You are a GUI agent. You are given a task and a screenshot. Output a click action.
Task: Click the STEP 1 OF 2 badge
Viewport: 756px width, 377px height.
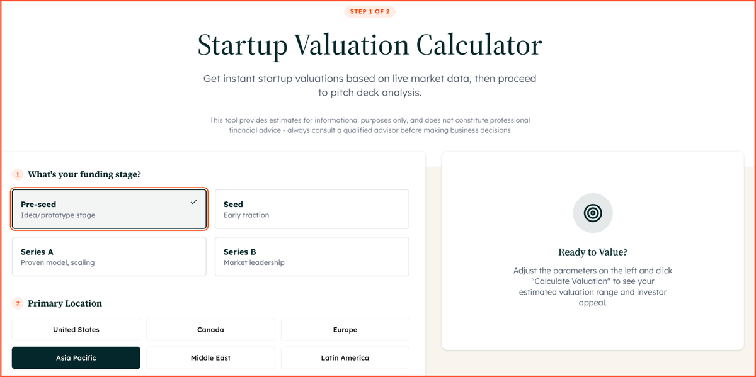pyautogui.click(x=370, y=11)
